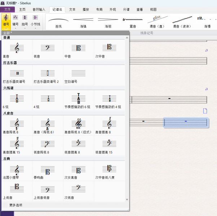Click the Sibelius app icon in title bar

(3, 3)
